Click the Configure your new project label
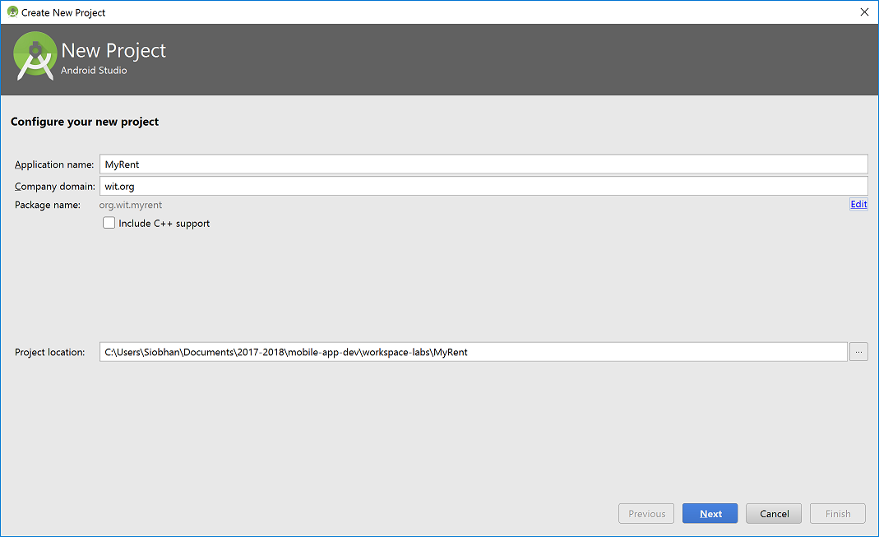This screenshot has width=879, height=537. coord(85,121)
